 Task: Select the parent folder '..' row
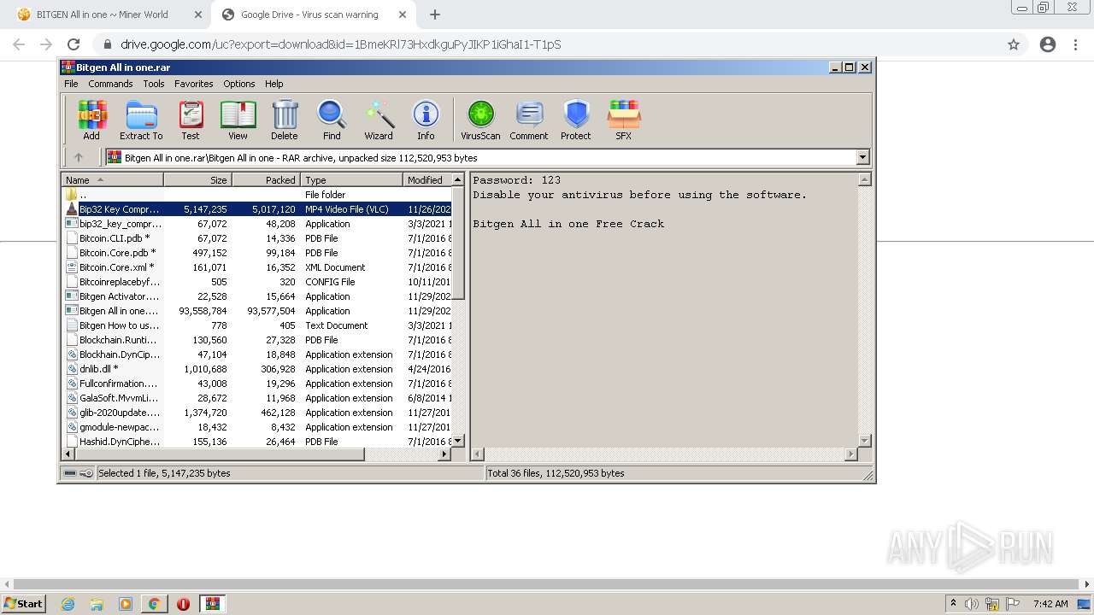click(256, 195)
